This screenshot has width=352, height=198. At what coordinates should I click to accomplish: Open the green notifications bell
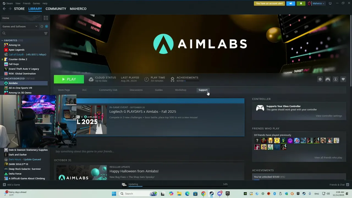(301, 4)
